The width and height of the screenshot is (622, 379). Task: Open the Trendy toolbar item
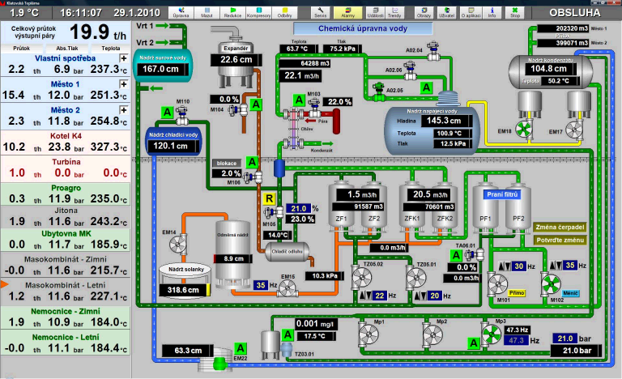pos(393,14)
